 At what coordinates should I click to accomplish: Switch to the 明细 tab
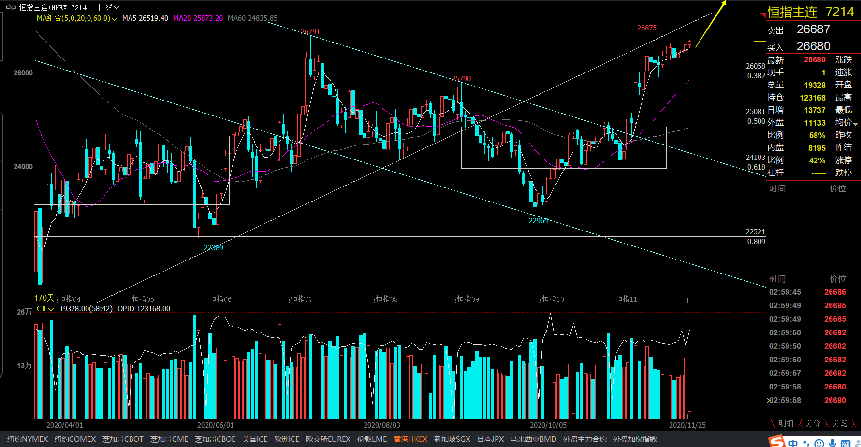(x=786, y=423)
